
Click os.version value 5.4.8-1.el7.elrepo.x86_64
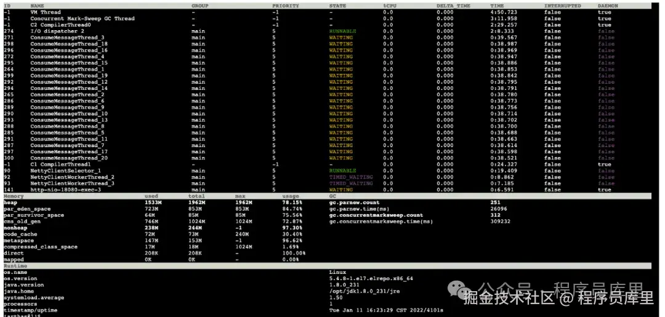coord(371,279)
